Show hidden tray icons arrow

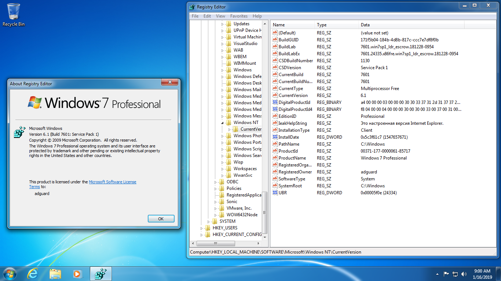(437, 274)
